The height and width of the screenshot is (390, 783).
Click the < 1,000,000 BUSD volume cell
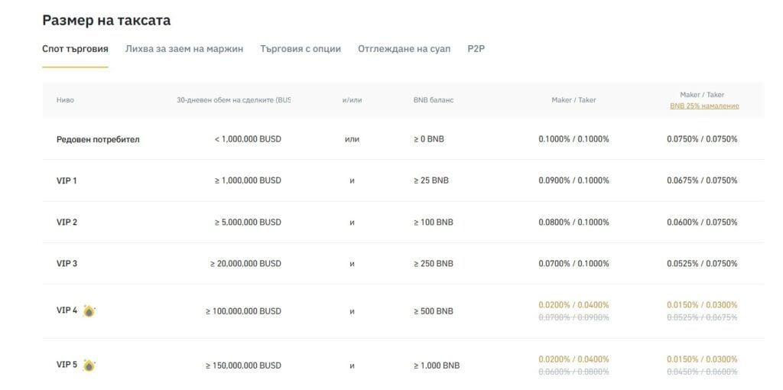pos(248,139)
